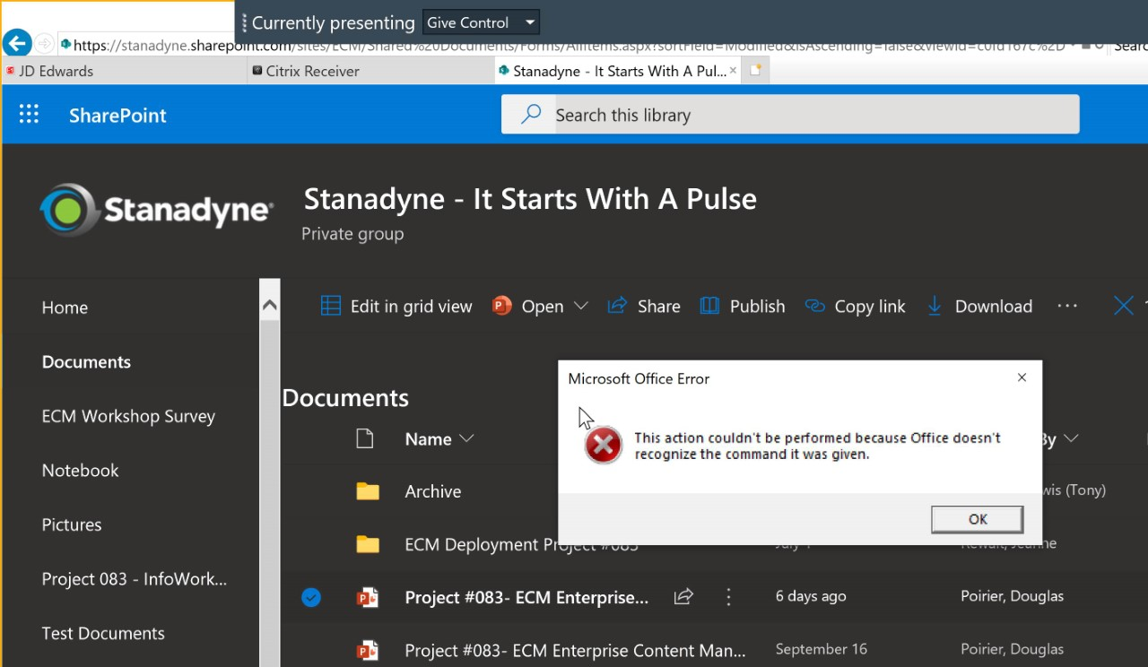Click the navigation scrollbar up arrow

(269, 305)
